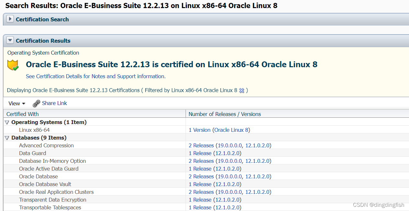Collapse the Certification Results panel arrow

point(10,40)
